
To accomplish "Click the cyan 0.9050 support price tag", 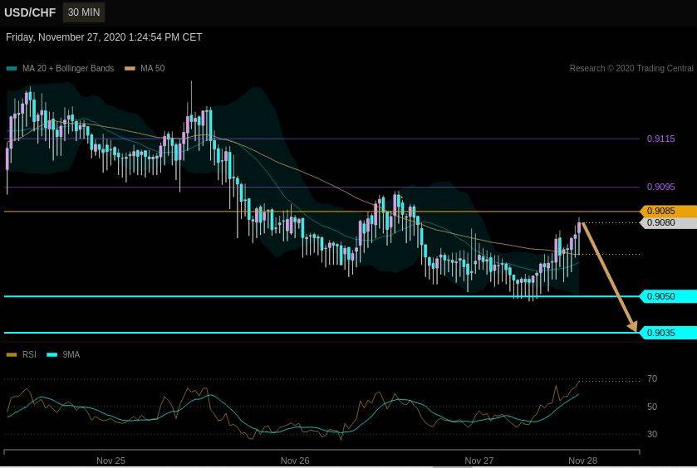I will pos(668,296).
